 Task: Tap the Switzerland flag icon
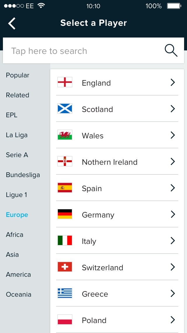[x=65, y=267]
